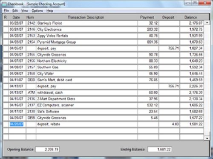The width and height of the screenshot is (213, 159).
Task: Open the File menu
Action: (6, 11)
